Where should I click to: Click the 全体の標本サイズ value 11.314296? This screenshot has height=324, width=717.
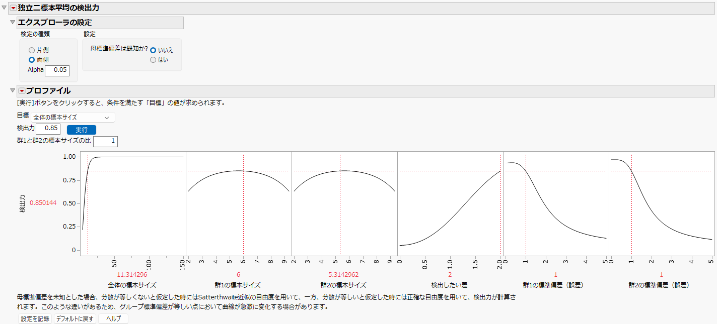pos(132,275)
